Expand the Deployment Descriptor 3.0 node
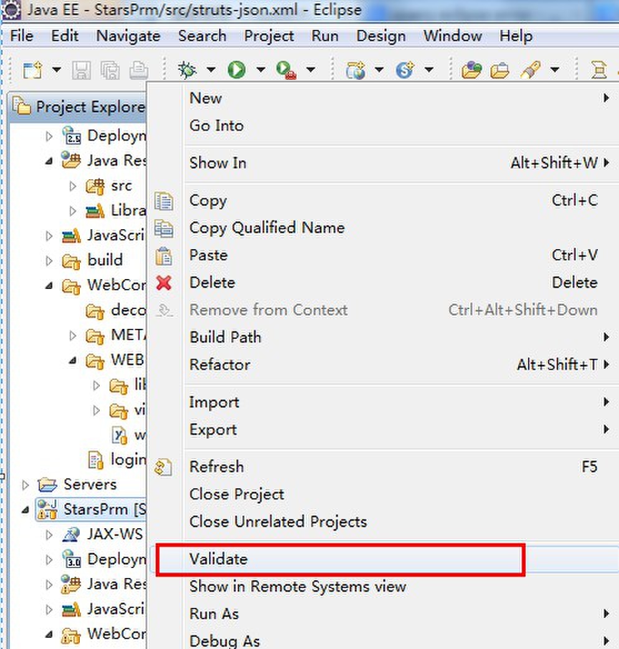The image size is (619, 649). [x=49, y=559]
